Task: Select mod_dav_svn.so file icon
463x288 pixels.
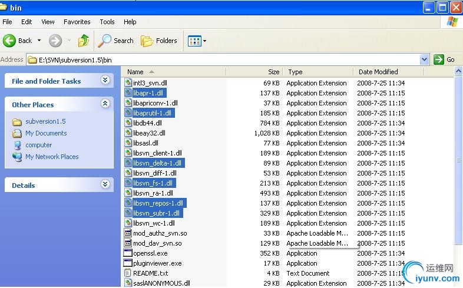Action: 128,243
